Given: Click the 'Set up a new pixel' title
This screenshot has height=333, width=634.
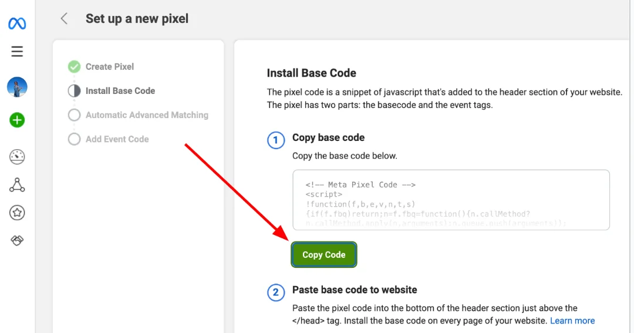Looking at the screenshot, I should (137, 19).
